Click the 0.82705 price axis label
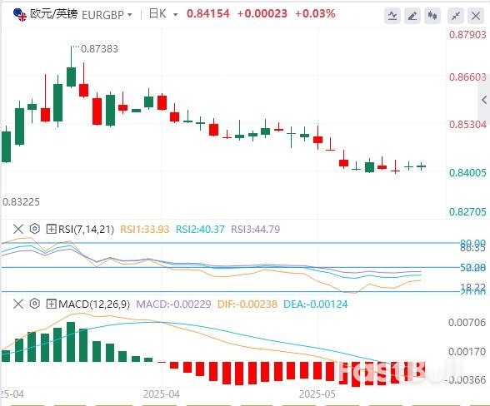This screenshot has width=490, height=406. point(467,212)
